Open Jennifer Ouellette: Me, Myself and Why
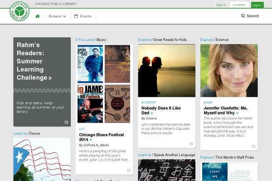 225,110
